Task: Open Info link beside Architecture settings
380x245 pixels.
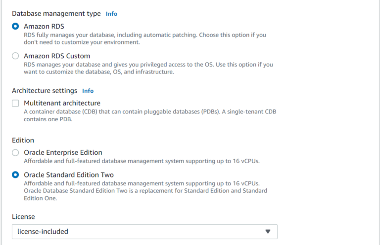Action: point(88,91)
